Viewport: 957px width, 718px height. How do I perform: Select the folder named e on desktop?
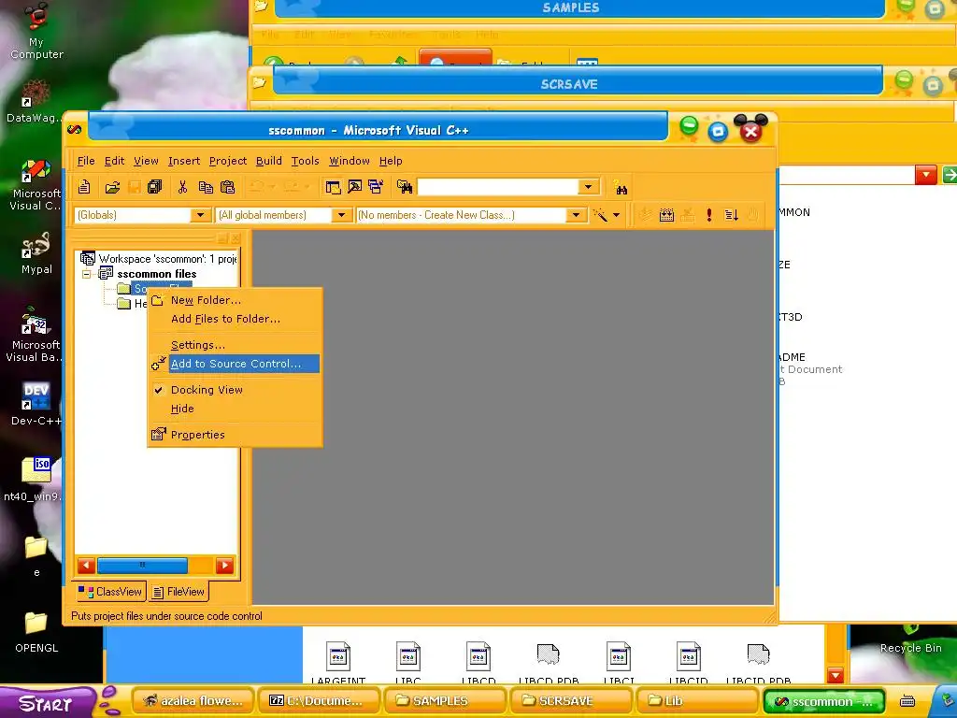[x=36, y=555]
